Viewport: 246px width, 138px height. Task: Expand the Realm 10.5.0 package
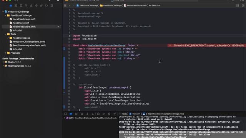[3, 62]
